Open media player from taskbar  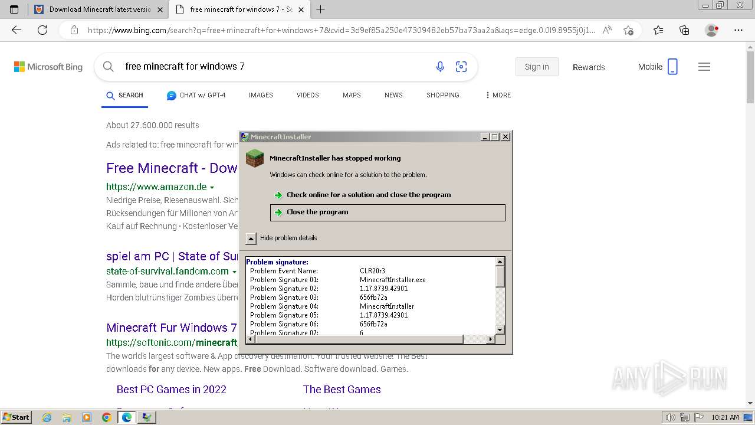[x=87, y=417]
